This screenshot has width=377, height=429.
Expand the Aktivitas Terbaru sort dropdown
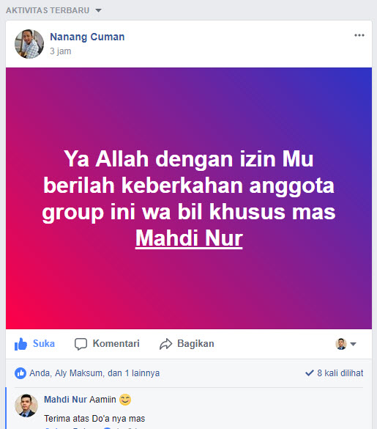[98, 10]
